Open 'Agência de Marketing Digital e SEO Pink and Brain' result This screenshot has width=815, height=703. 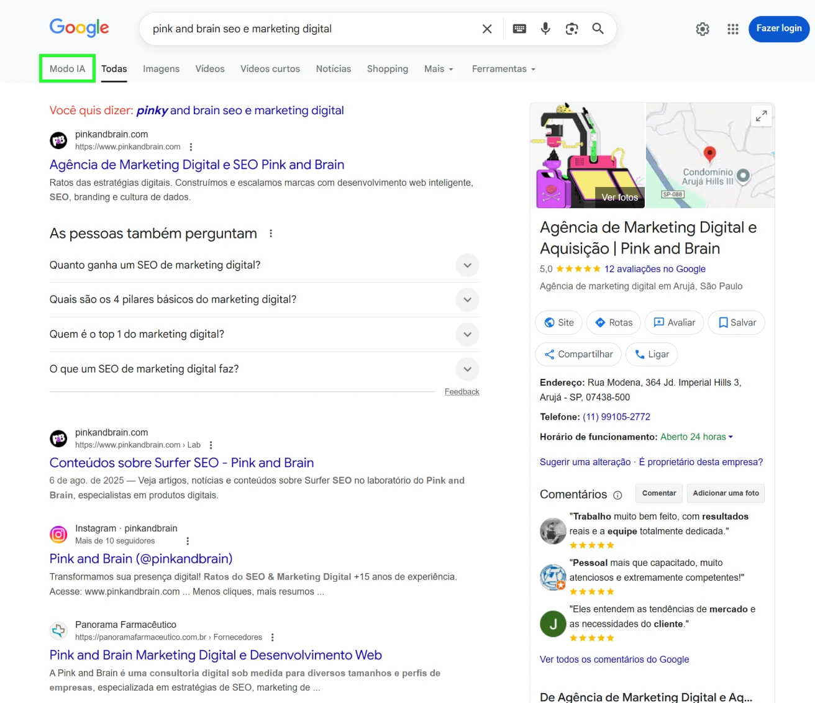[x=197, y=165]
